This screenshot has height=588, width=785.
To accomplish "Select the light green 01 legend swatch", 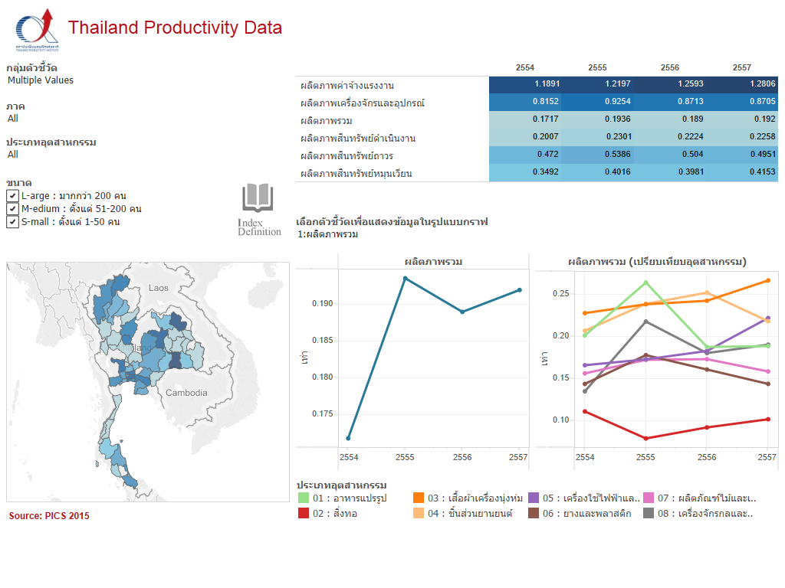I will click(304, 498).
